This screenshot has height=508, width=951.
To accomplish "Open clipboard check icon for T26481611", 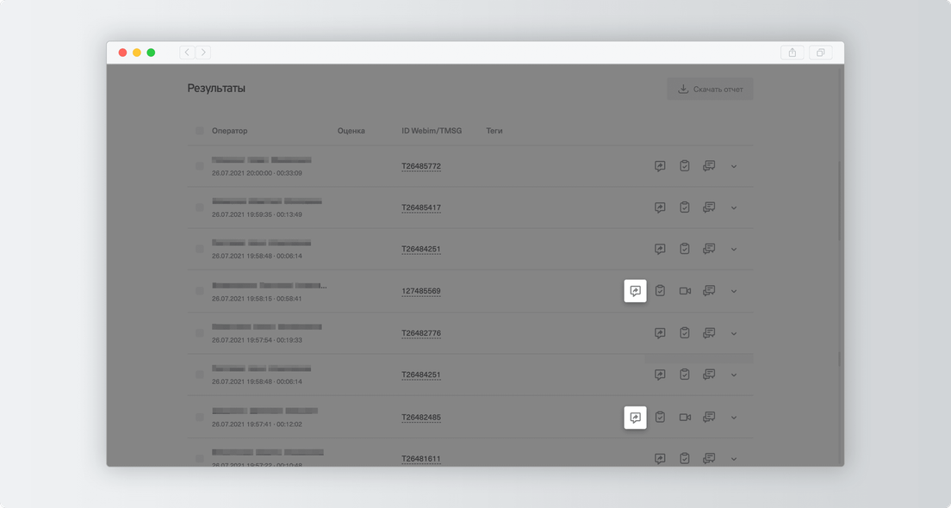I will (x=684, y=459).
